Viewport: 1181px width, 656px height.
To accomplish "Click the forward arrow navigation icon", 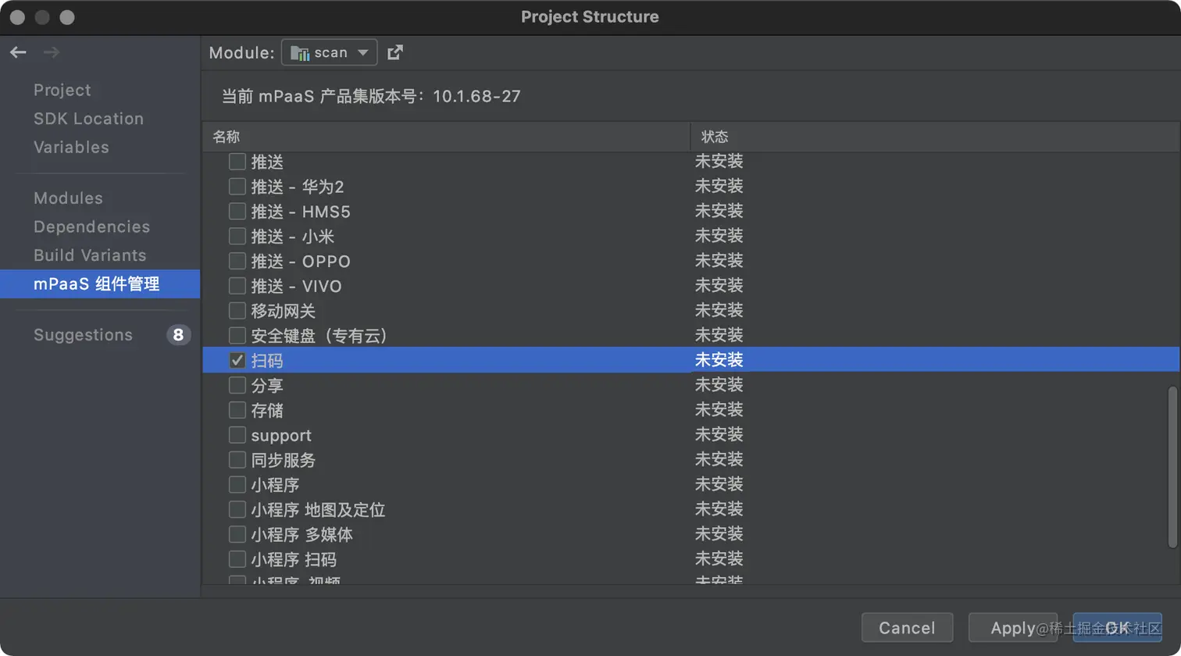I will point(52,52).
